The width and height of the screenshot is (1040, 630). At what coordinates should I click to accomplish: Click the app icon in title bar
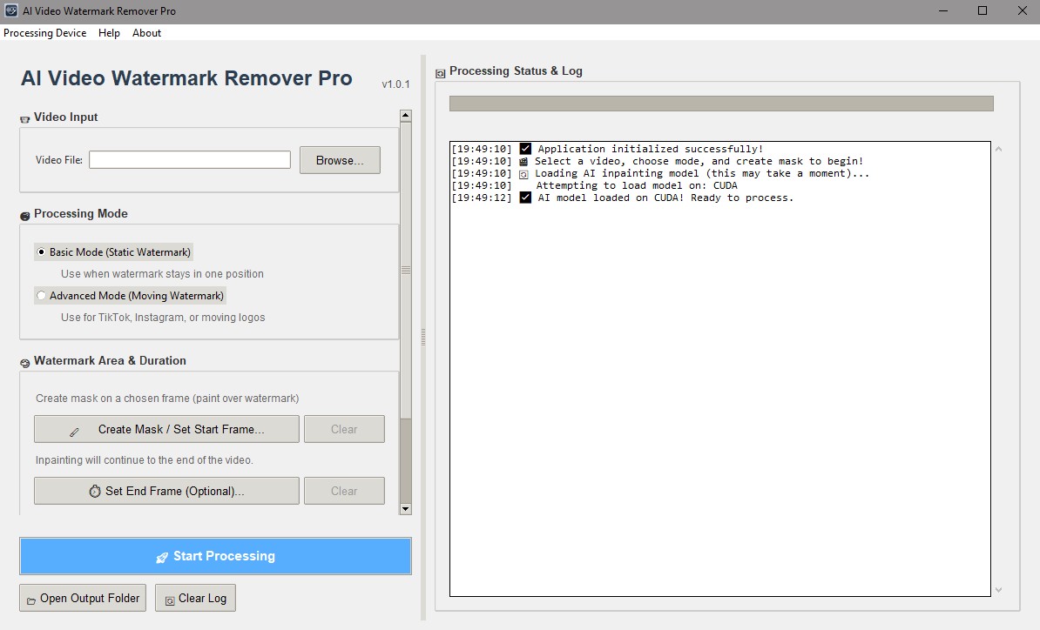point(11,10)
